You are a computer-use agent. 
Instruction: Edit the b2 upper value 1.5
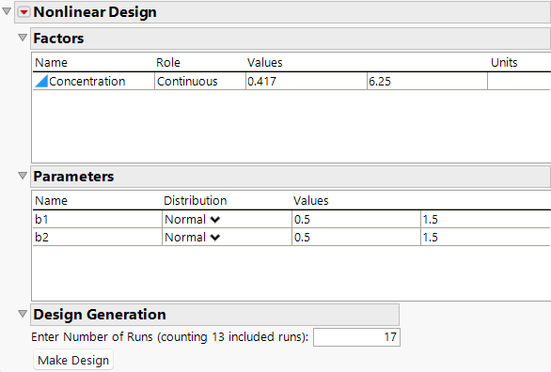point(485,238)
